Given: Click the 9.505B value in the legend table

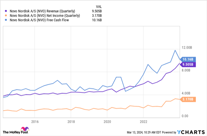Looking at the screenshot, I should pos(97,11).
